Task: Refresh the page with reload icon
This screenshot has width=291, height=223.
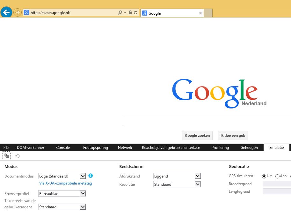Action: [x=135, y=13]
